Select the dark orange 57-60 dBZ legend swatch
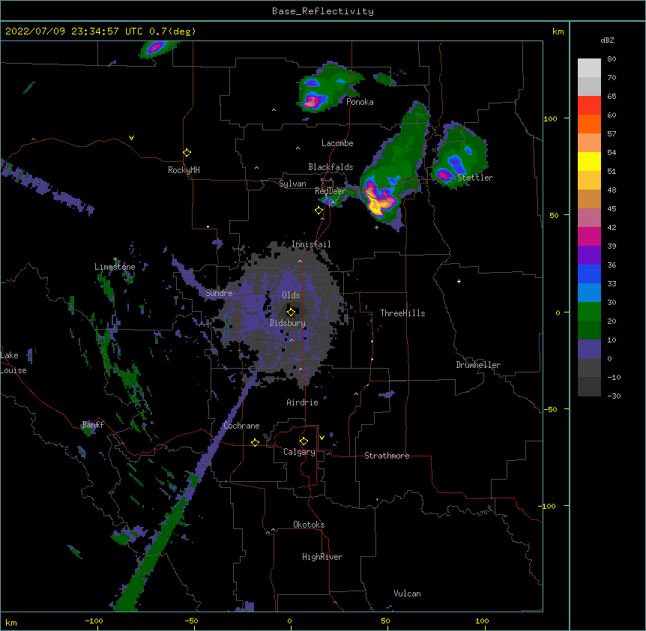The image size is (646, 631). pos(589,124)
